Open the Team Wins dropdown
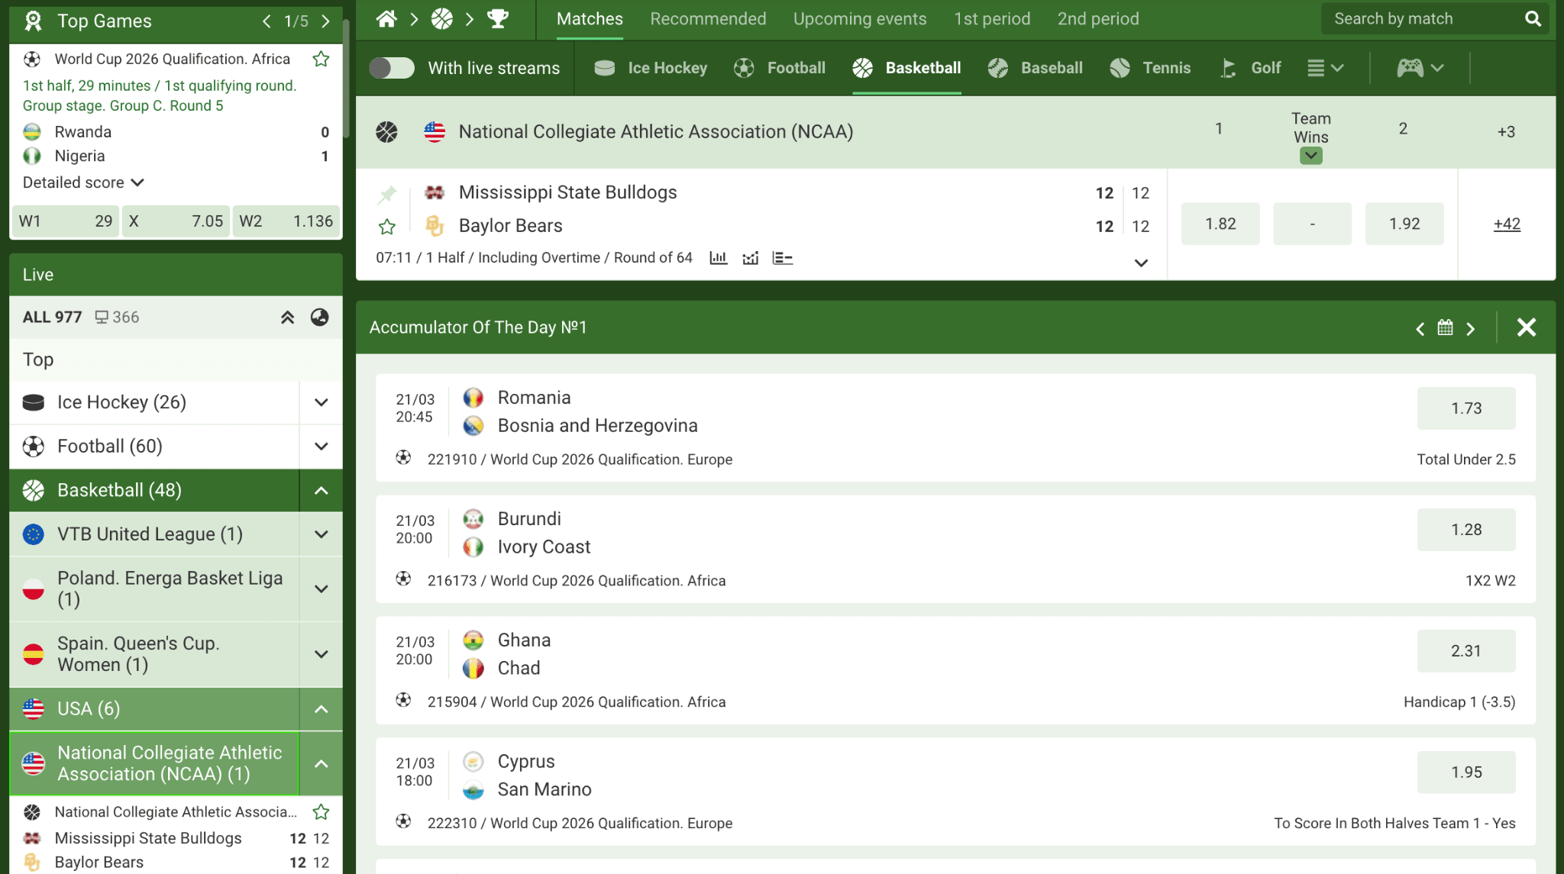Image resolution: width=1564 pixels, height=874 pixels. (1311, 156)
